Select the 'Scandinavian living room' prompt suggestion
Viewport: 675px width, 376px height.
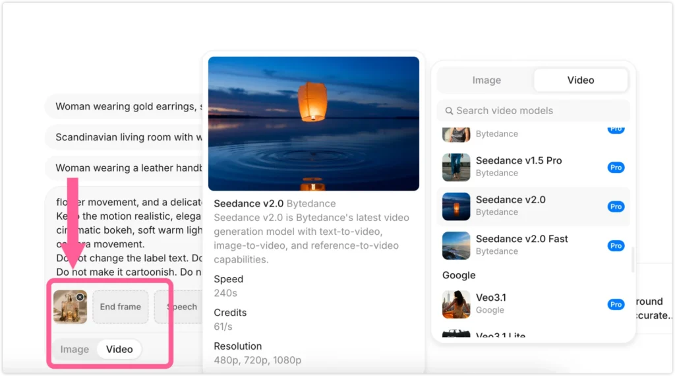(x=125, y=137)
